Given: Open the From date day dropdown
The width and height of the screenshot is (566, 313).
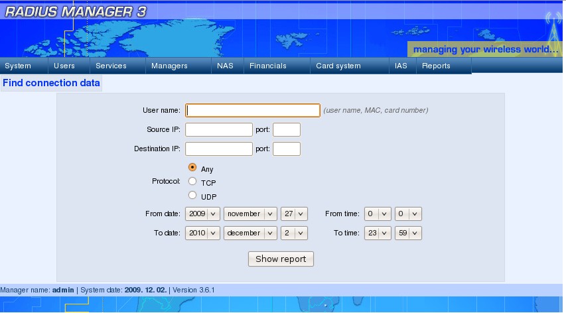Looking at the screenshot, I should tap(294, 214).
